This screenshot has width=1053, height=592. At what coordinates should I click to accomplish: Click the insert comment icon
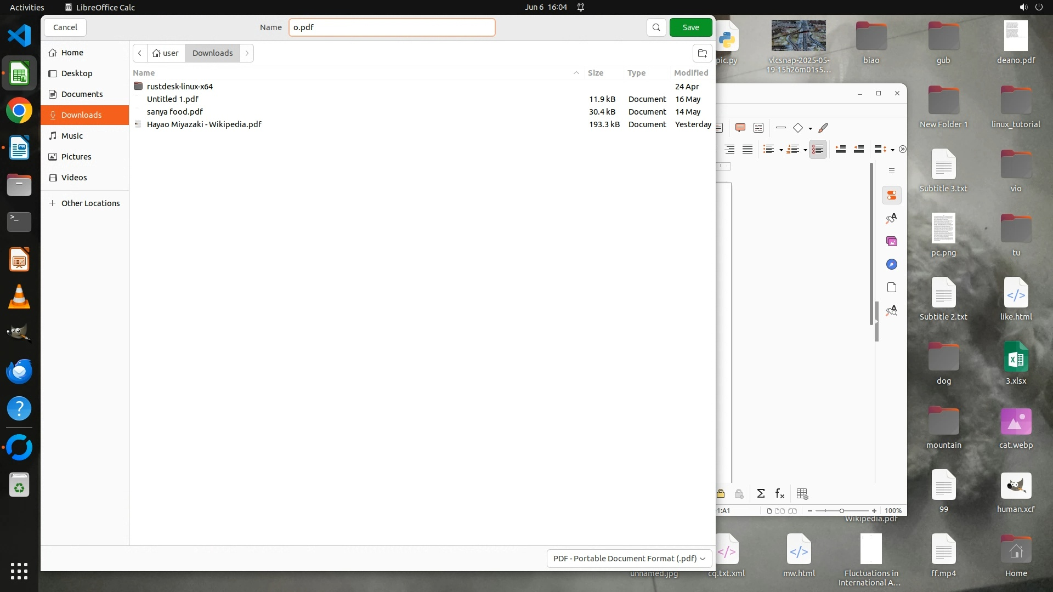(x=740, y=128)
